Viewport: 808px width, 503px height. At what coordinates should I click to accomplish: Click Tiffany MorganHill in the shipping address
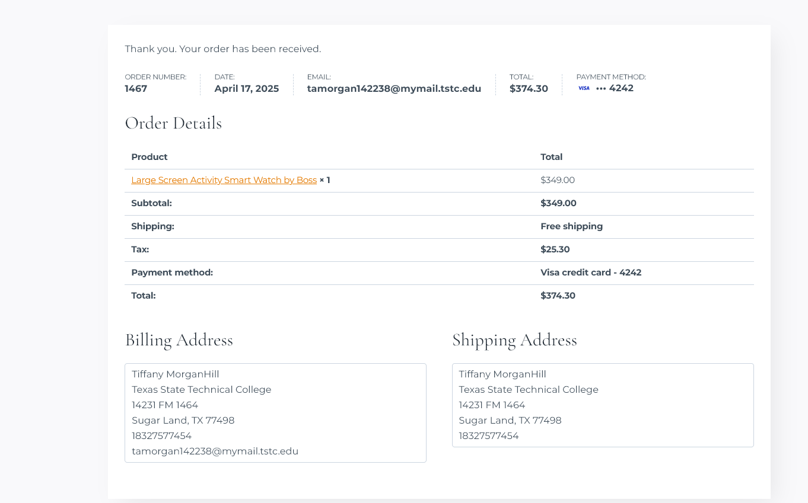click(502, 374)
